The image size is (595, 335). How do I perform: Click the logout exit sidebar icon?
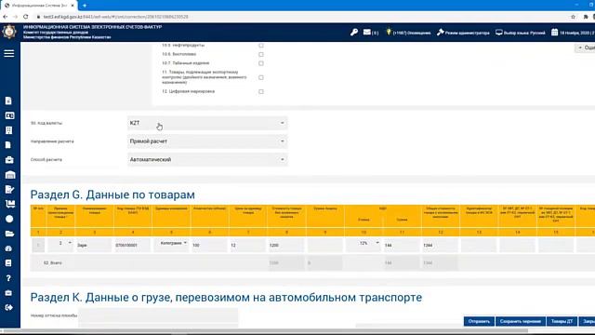[9, 307]
